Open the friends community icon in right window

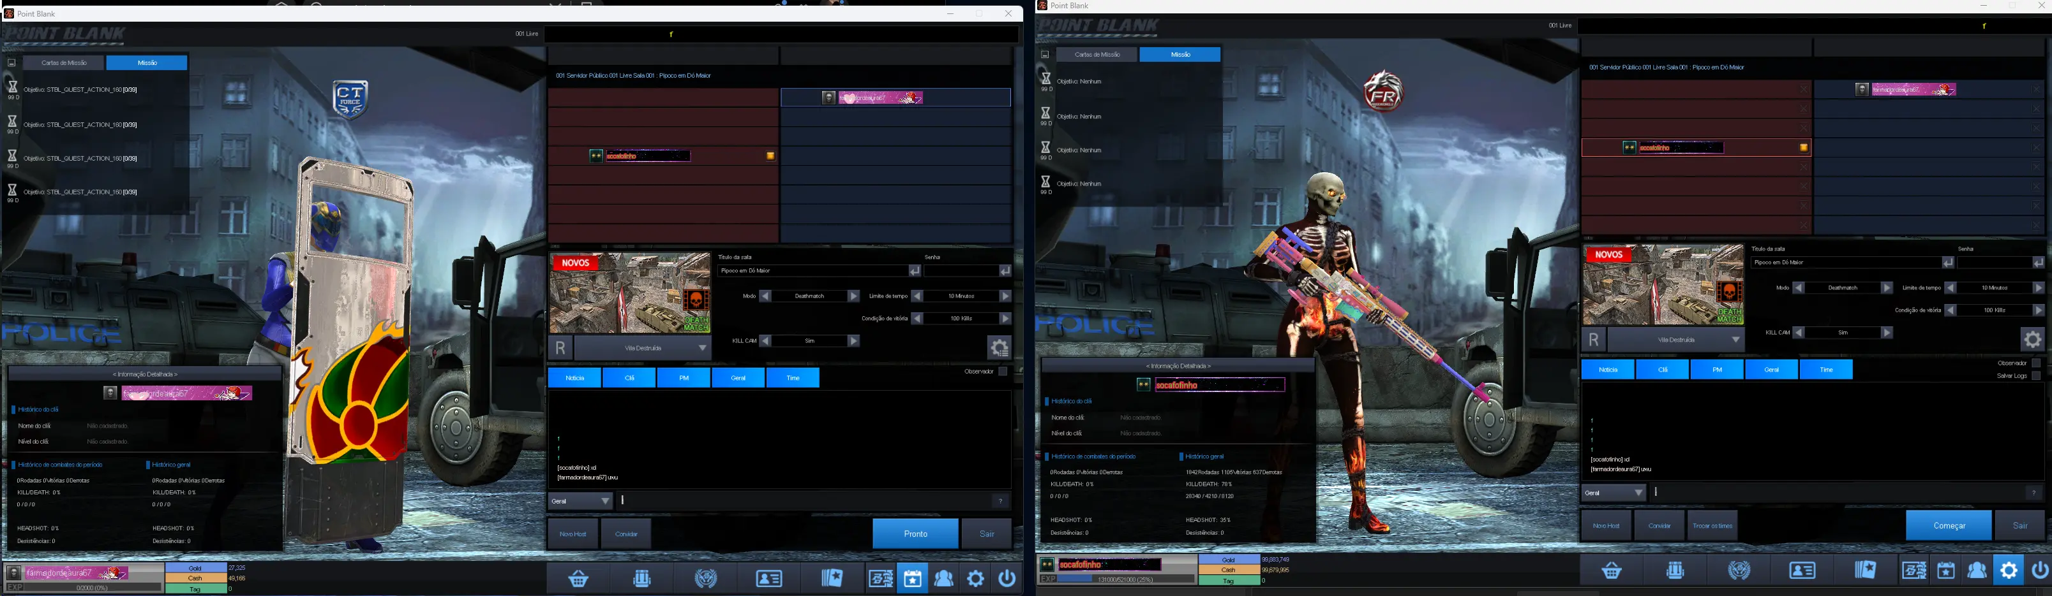click(1977, 571)
